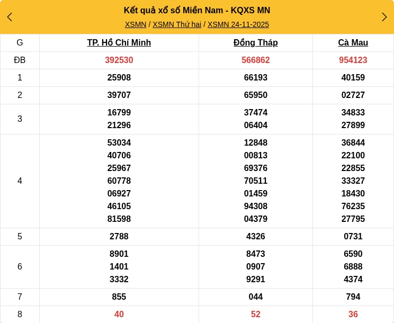The width and height of the screenshot is (394, 323).
Task: Click the G column header cell
Action: 20,43
